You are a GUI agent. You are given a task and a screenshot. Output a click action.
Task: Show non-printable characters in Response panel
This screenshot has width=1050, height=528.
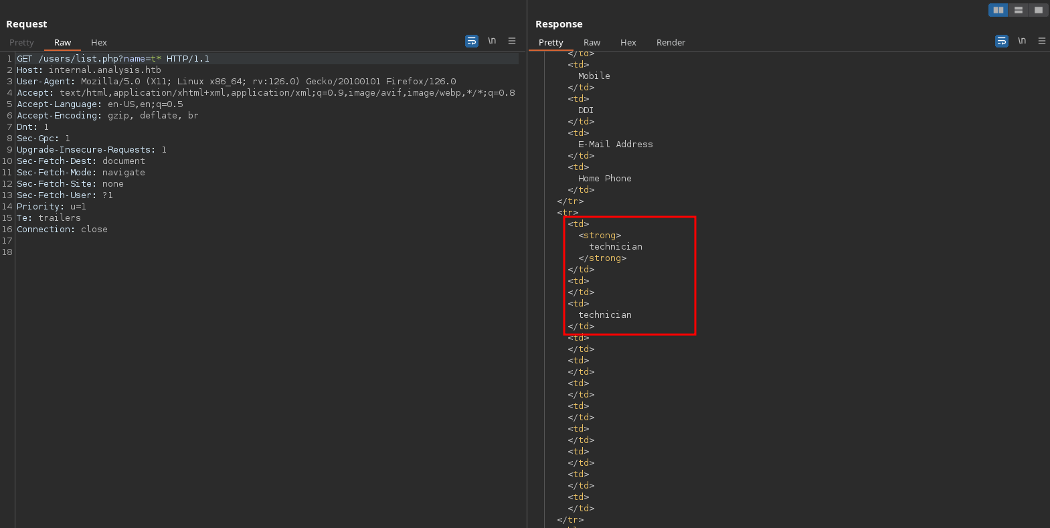point(1022,41)
